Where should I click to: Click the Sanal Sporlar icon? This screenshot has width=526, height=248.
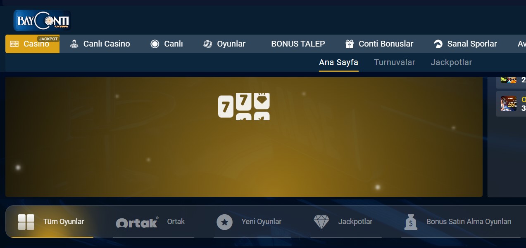(438, 44)
